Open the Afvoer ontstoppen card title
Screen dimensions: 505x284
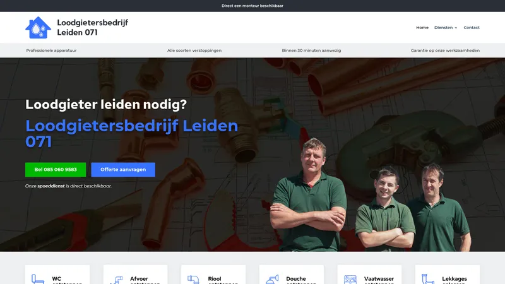(x=145, y=280)
